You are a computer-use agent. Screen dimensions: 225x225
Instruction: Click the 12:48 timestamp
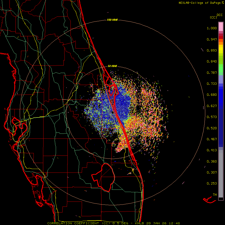point(174,223)
